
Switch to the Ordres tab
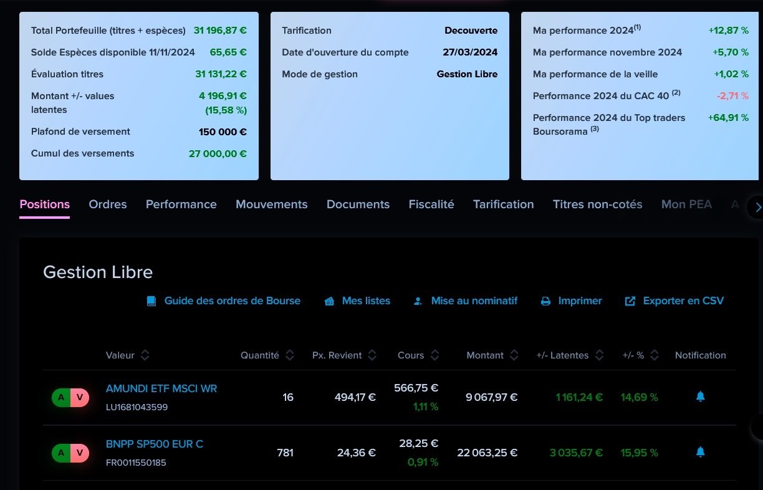click(108, 204)
